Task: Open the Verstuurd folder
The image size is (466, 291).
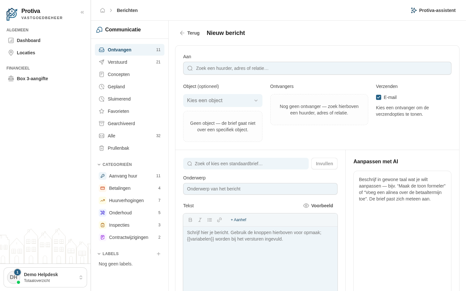Action: click(x=129, y=62)
